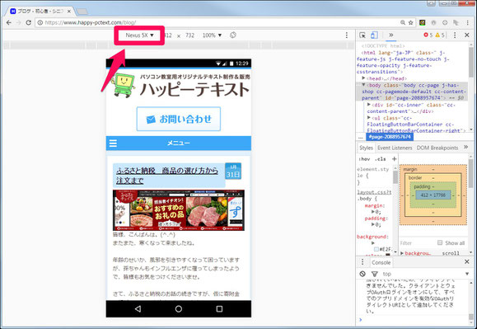Open the layout.css source link
This screenshot has width=477, height=329.
(374, 192)
